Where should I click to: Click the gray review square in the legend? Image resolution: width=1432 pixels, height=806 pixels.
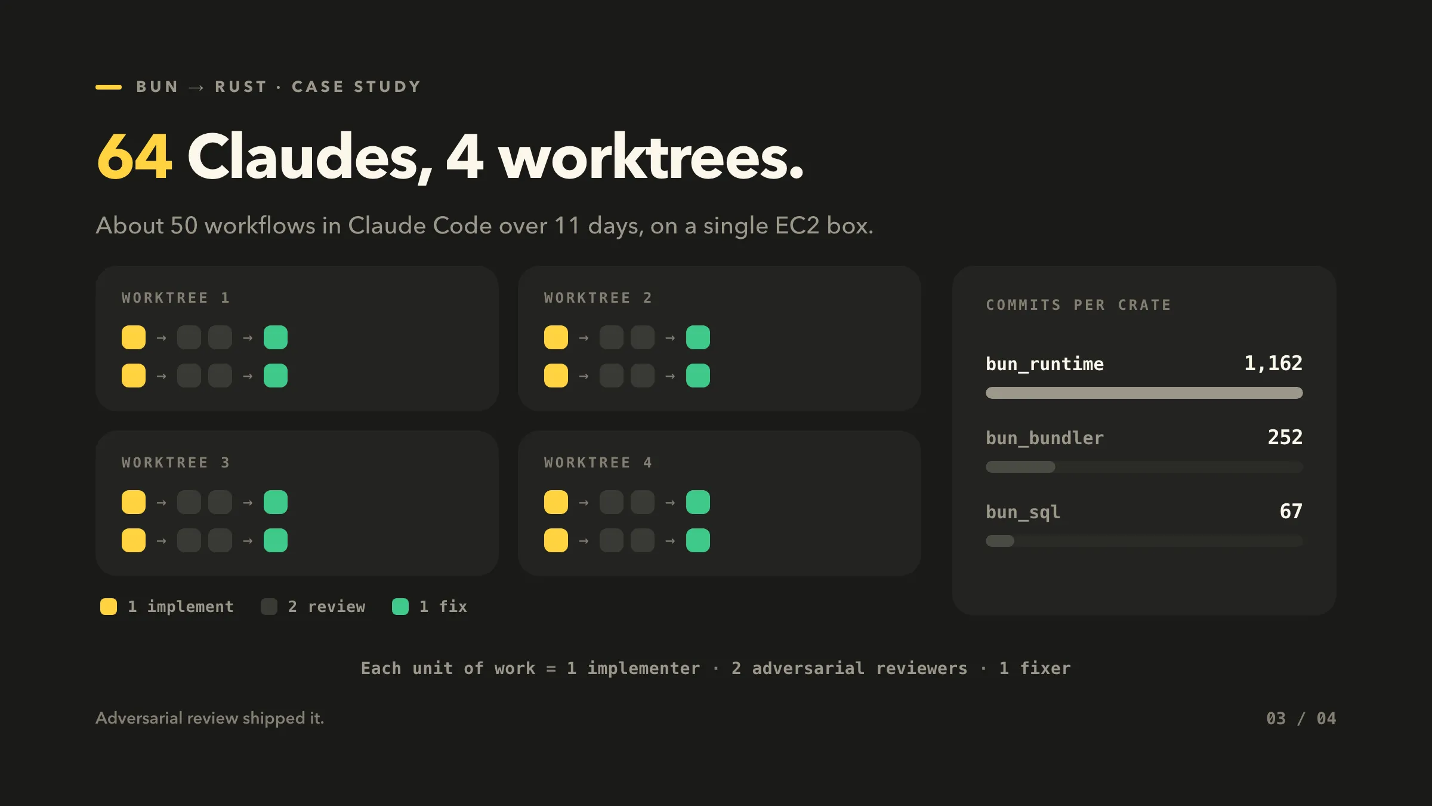coord(269,607)
